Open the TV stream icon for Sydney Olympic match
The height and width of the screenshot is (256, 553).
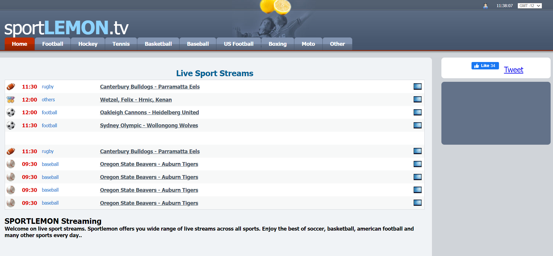pyautogui.click(x=417, y=125)
